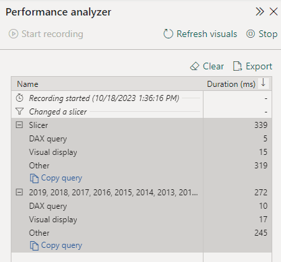Open the Copy query link under Slicer

pos(61,178)
